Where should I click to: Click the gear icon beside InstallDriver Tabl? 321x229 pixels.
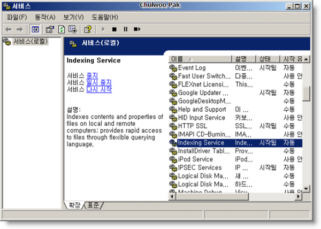point(173,151)
